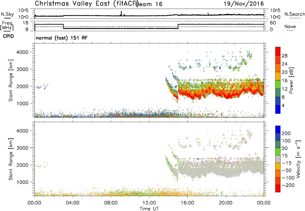Click the '16:00' time axis tick label

[187, 203]
